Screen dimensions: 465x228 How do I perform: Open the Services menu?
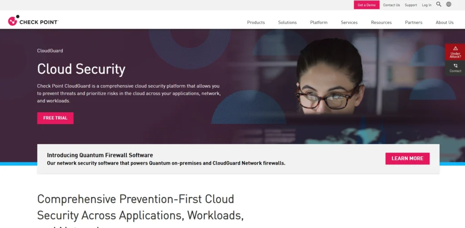pyautogui.click(x=349, y=23)
